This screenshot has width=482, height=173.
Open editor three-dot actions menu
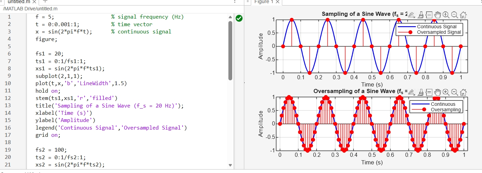point(235,2)
